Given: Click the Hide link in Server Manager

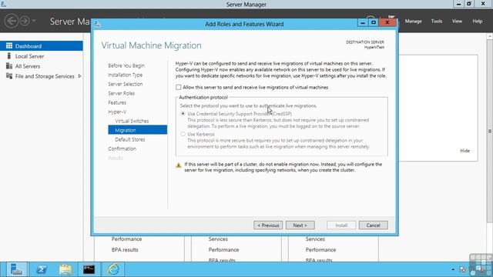Looking at the screenshot, I should pyautogui.click(x=464, y=151).
